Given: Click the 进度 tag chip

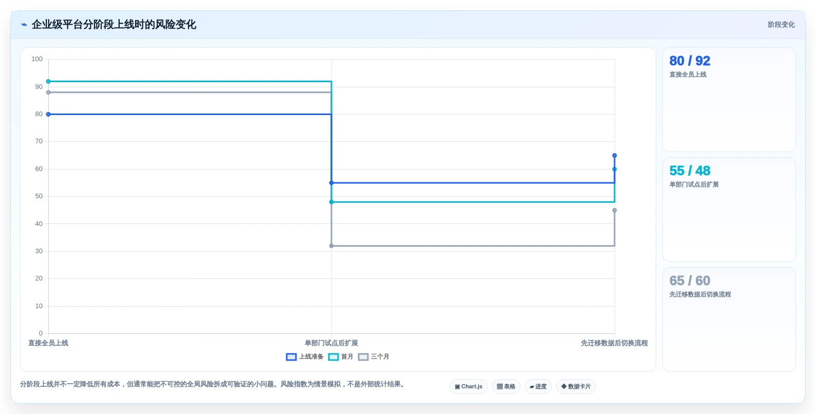Looking at the screenshot, I should [x=538, y=387].
